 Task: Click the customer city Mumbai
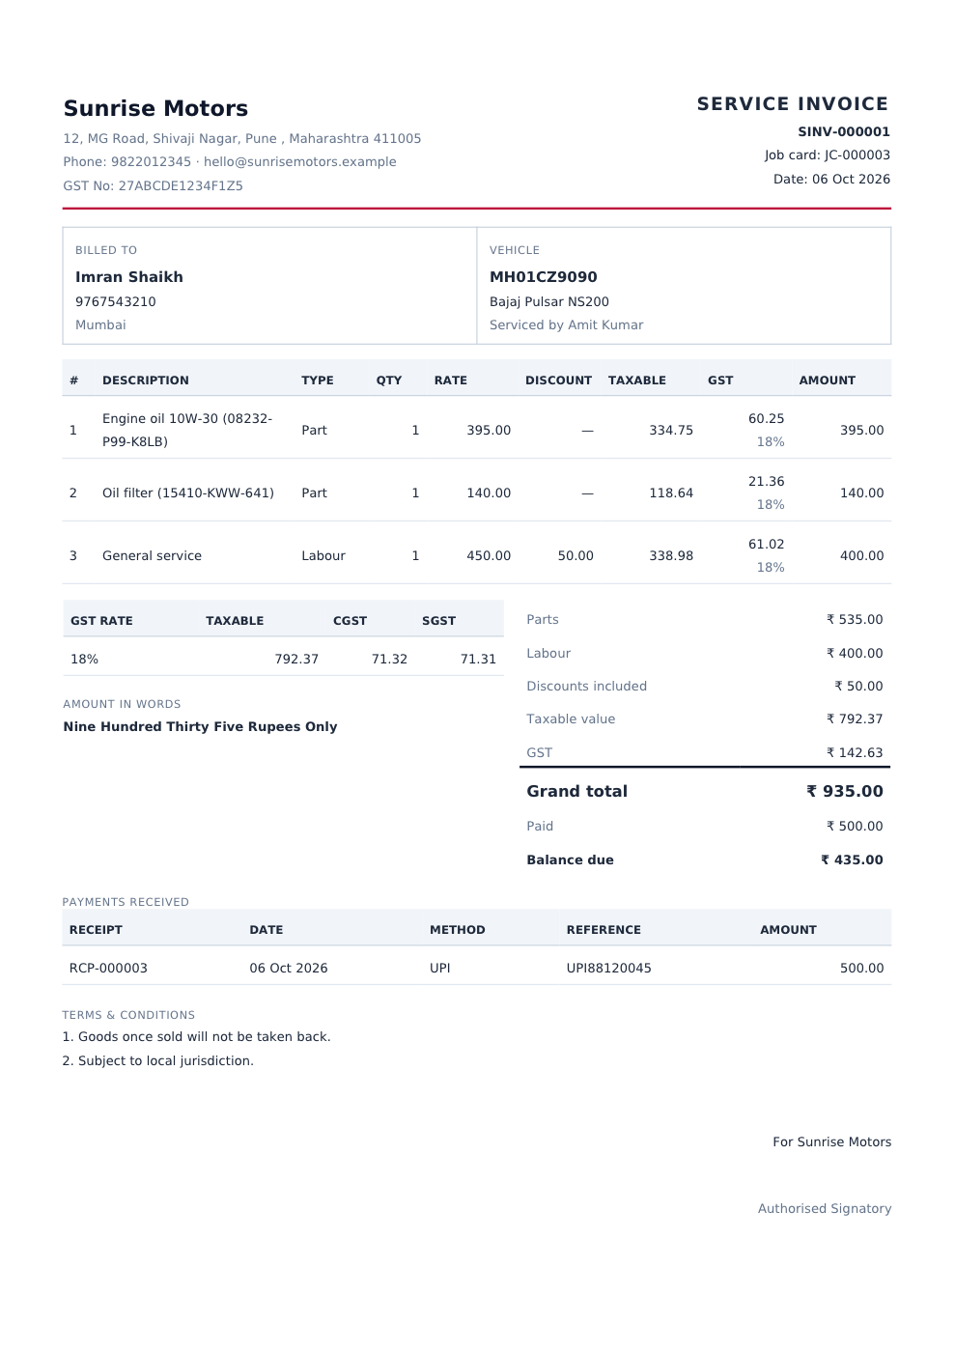[x=100, y=324]
